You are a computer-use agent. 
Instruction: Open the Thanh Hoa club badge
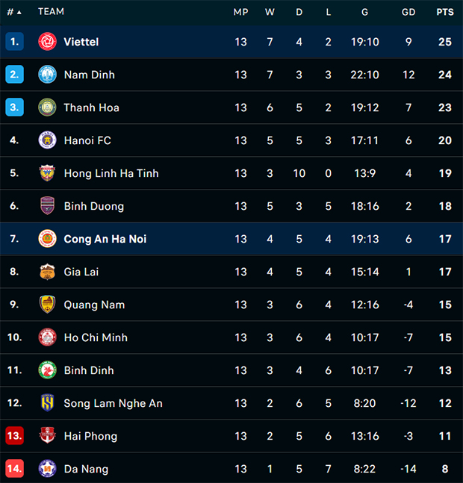47,107
